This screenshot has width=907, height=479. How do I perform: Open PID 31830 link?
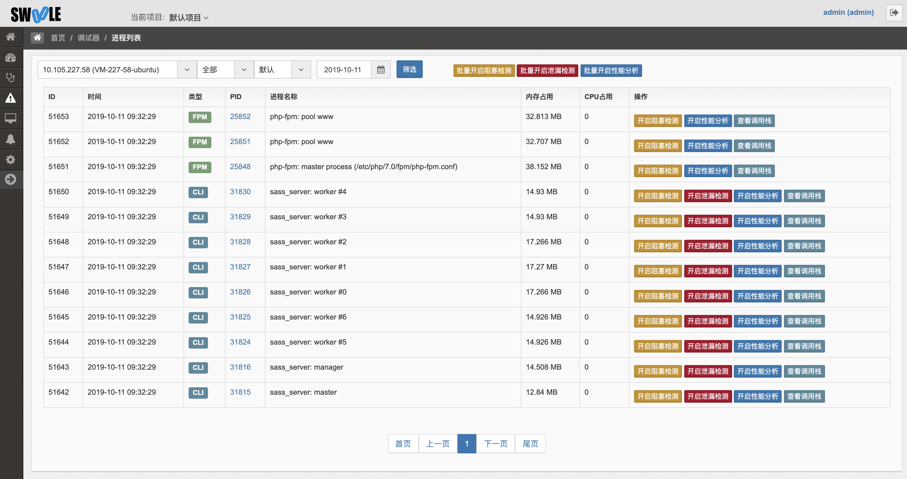pos(240,191)
